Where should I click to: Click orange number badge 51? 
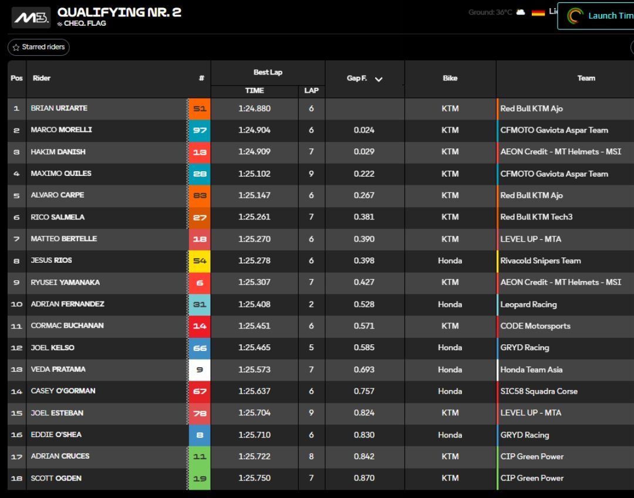[x=200, y=109]
